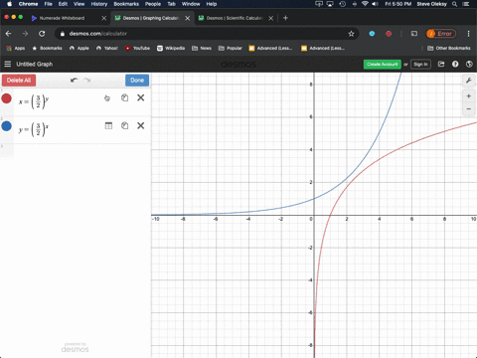477x358 pixels.
Task: Open the Desmos hamburger menu
Action: [x=7, y=64]
